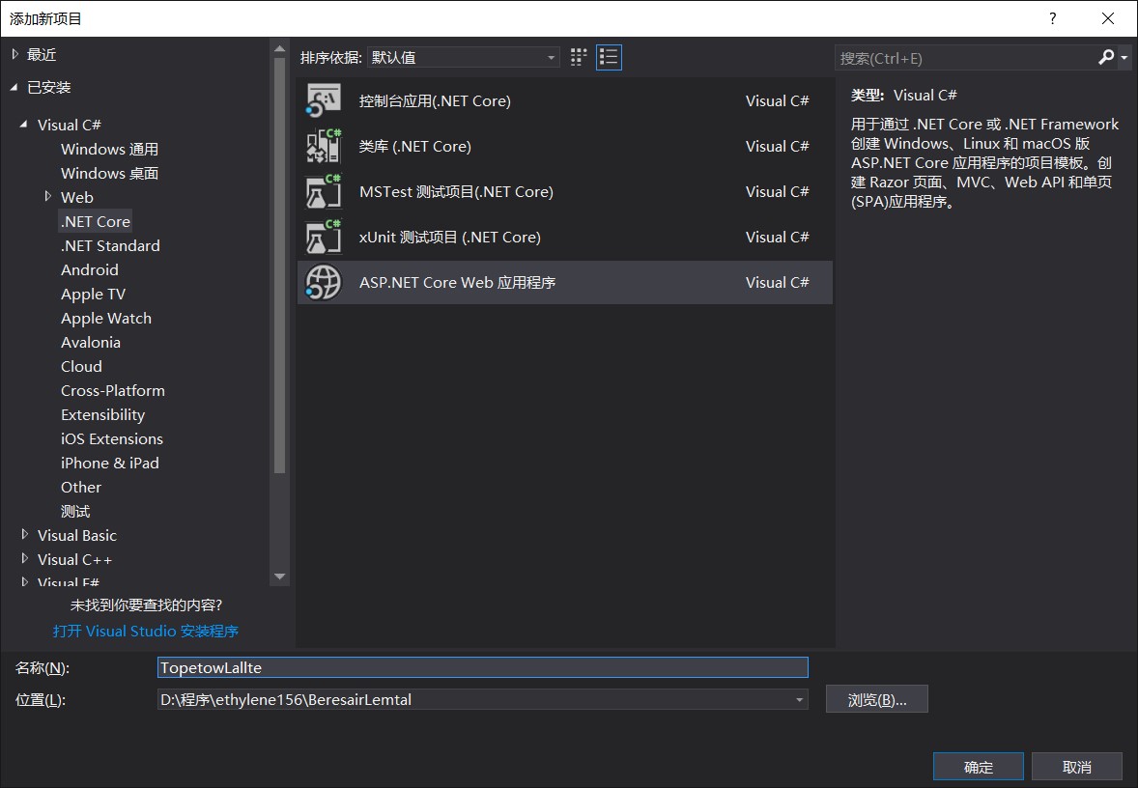Select the Android category
The width and height of the screenshot is (1138, 788).
coord(90,269)
